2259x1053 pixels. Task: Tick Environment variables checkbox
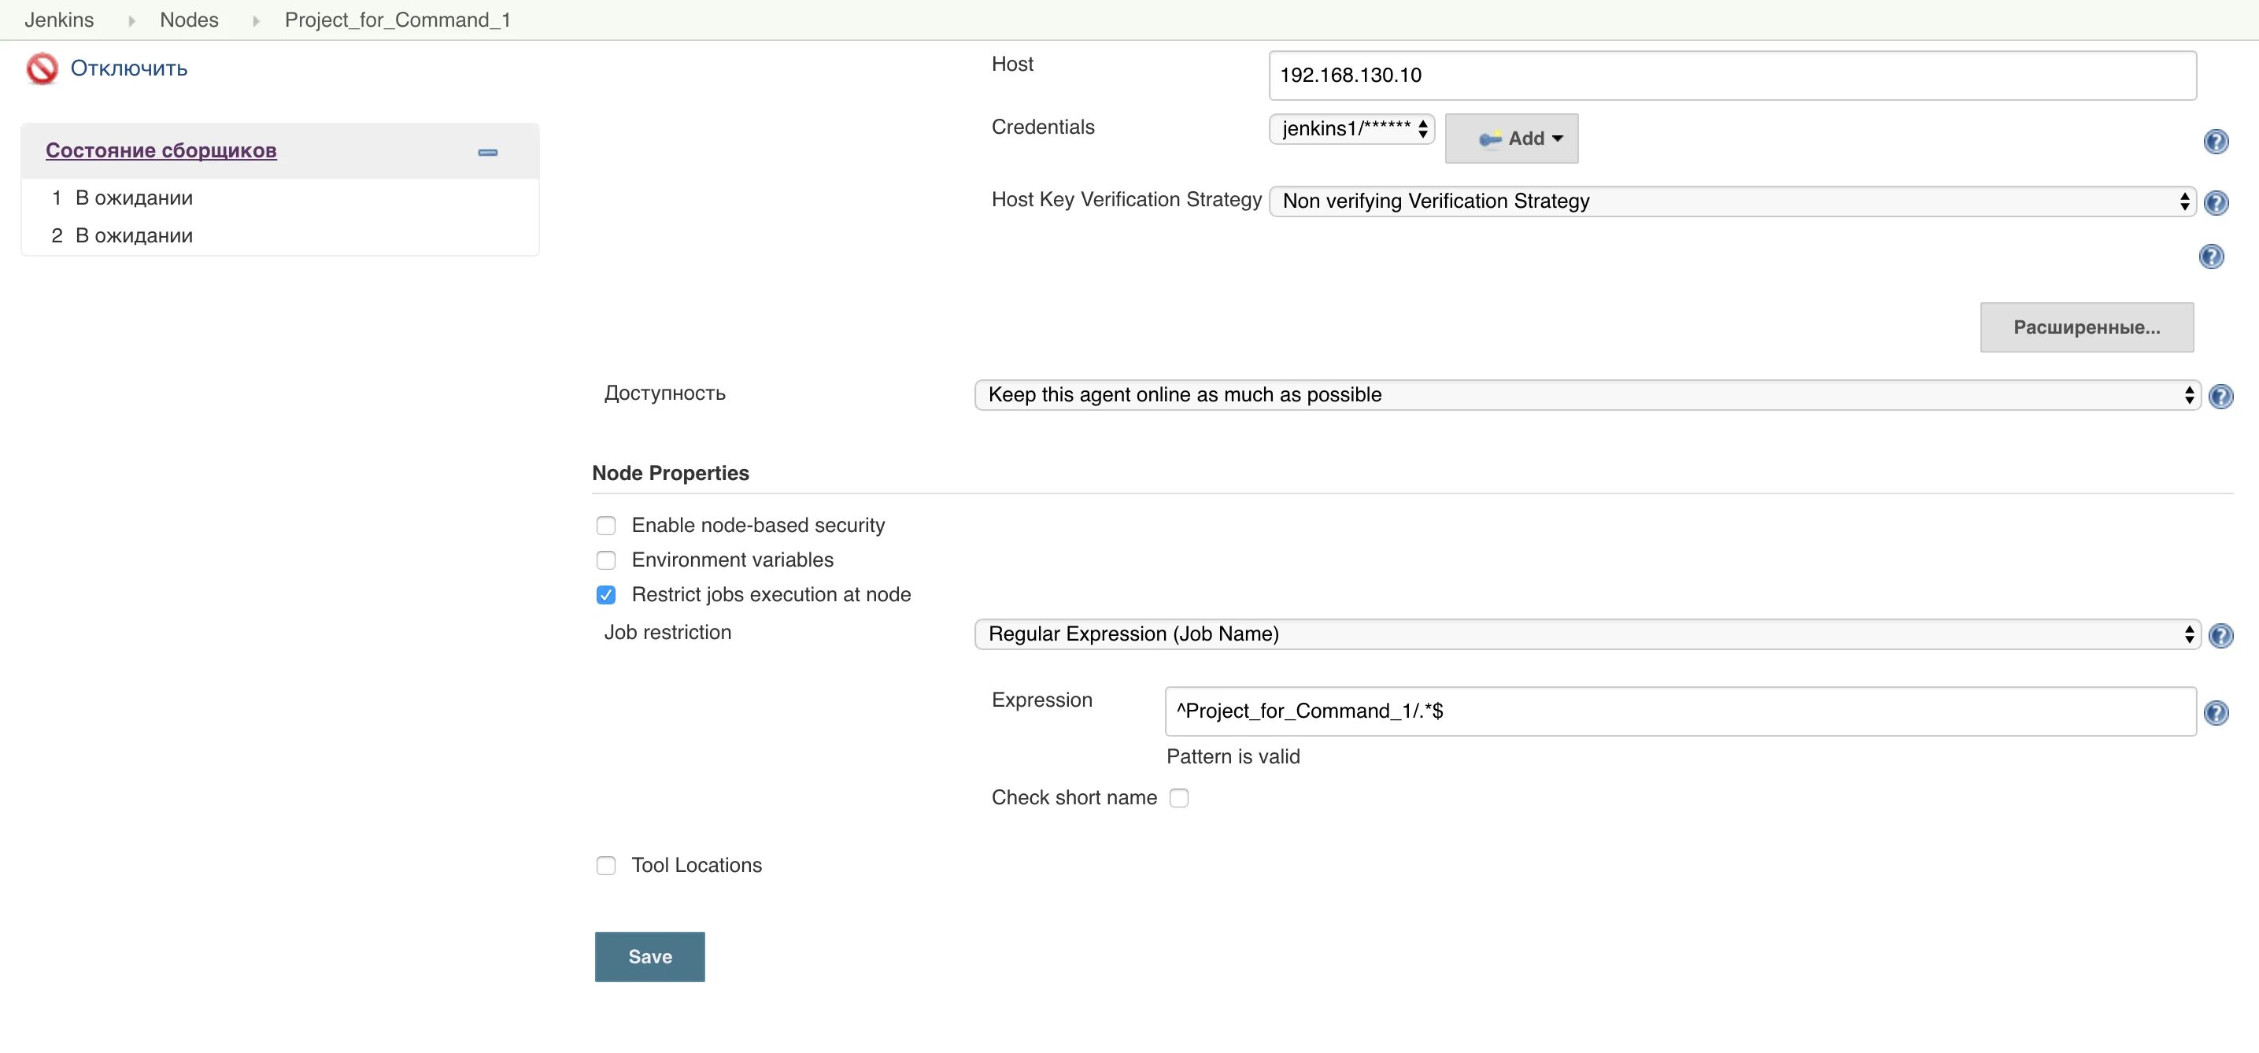[606, 560]
